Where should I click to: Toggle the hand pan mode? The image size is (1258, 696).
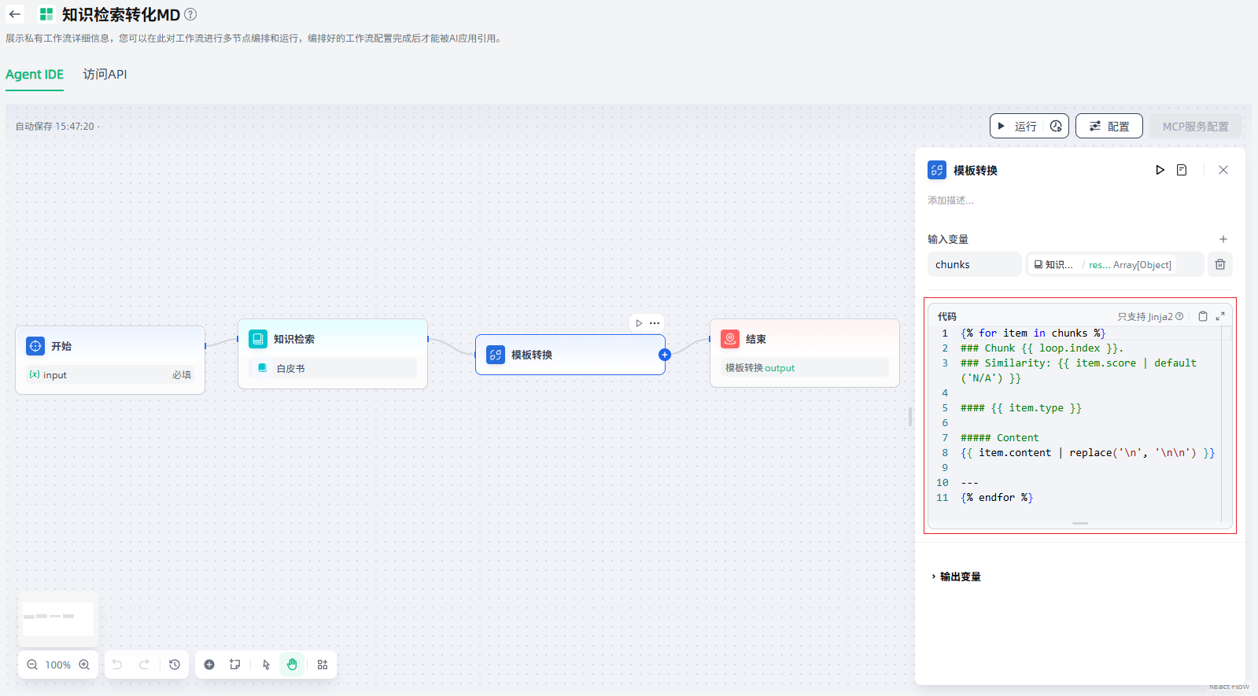(x=292, y=665)
